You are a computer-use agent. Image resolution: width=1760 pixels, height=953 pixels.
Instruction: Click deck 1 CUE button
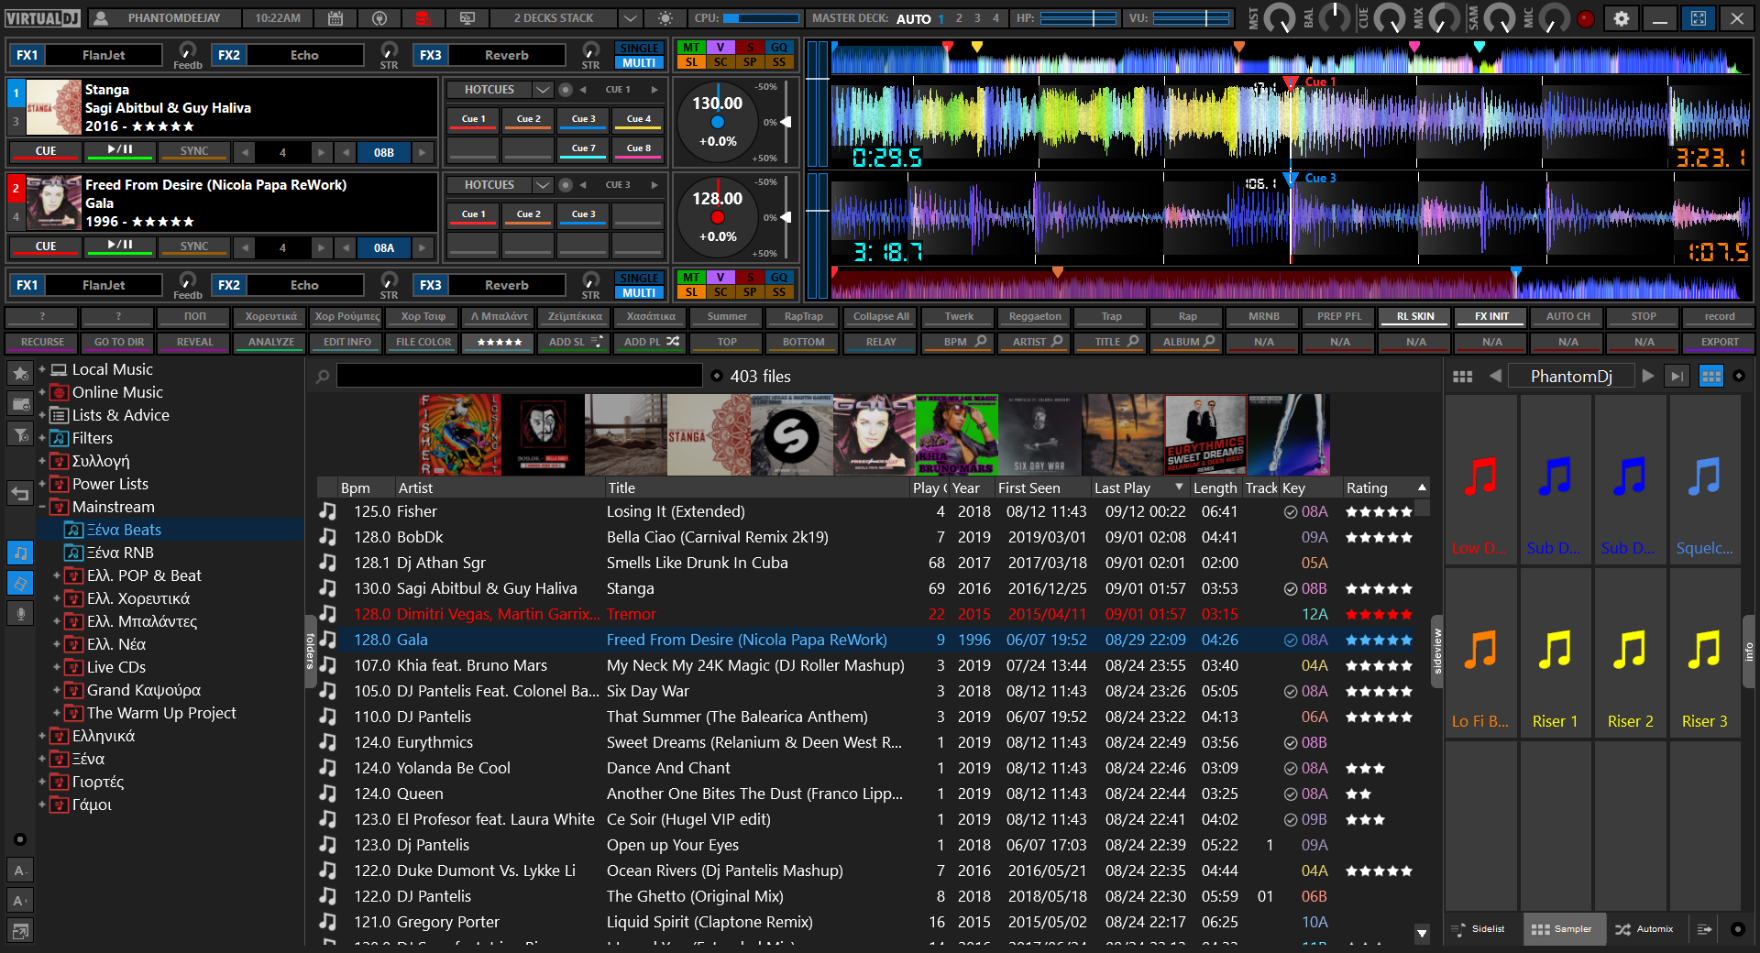point(46,151)
